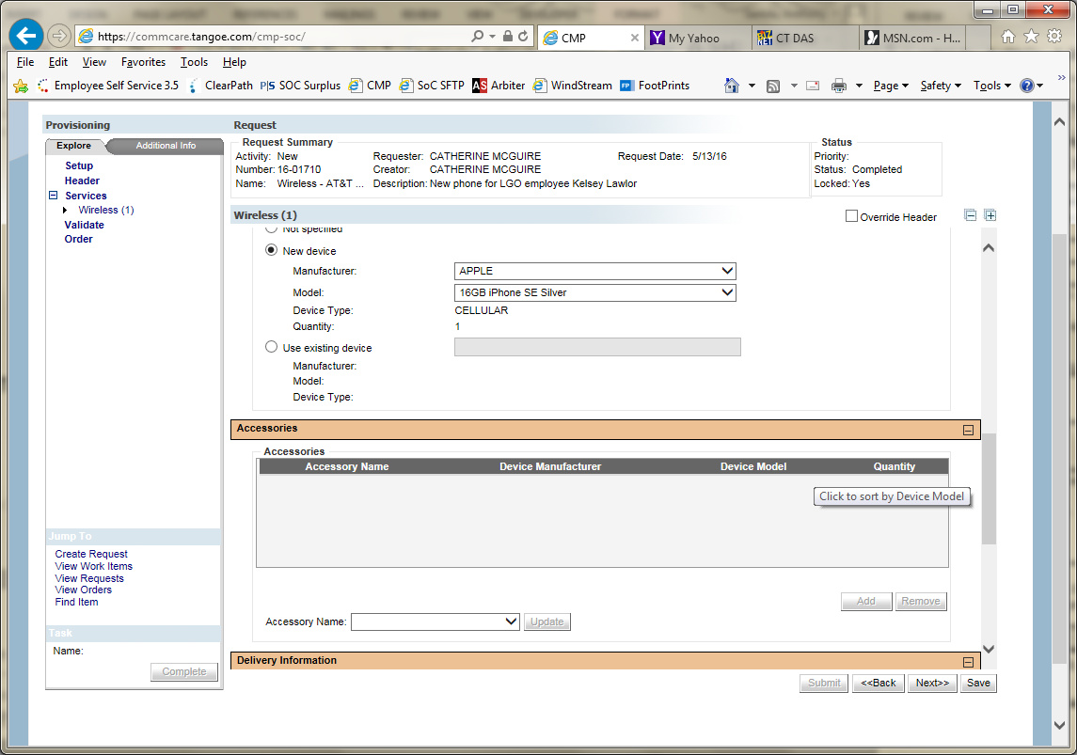Open the Accessory Name dropdown
This screenshot has height=755, width=1077.
[436, 621]
